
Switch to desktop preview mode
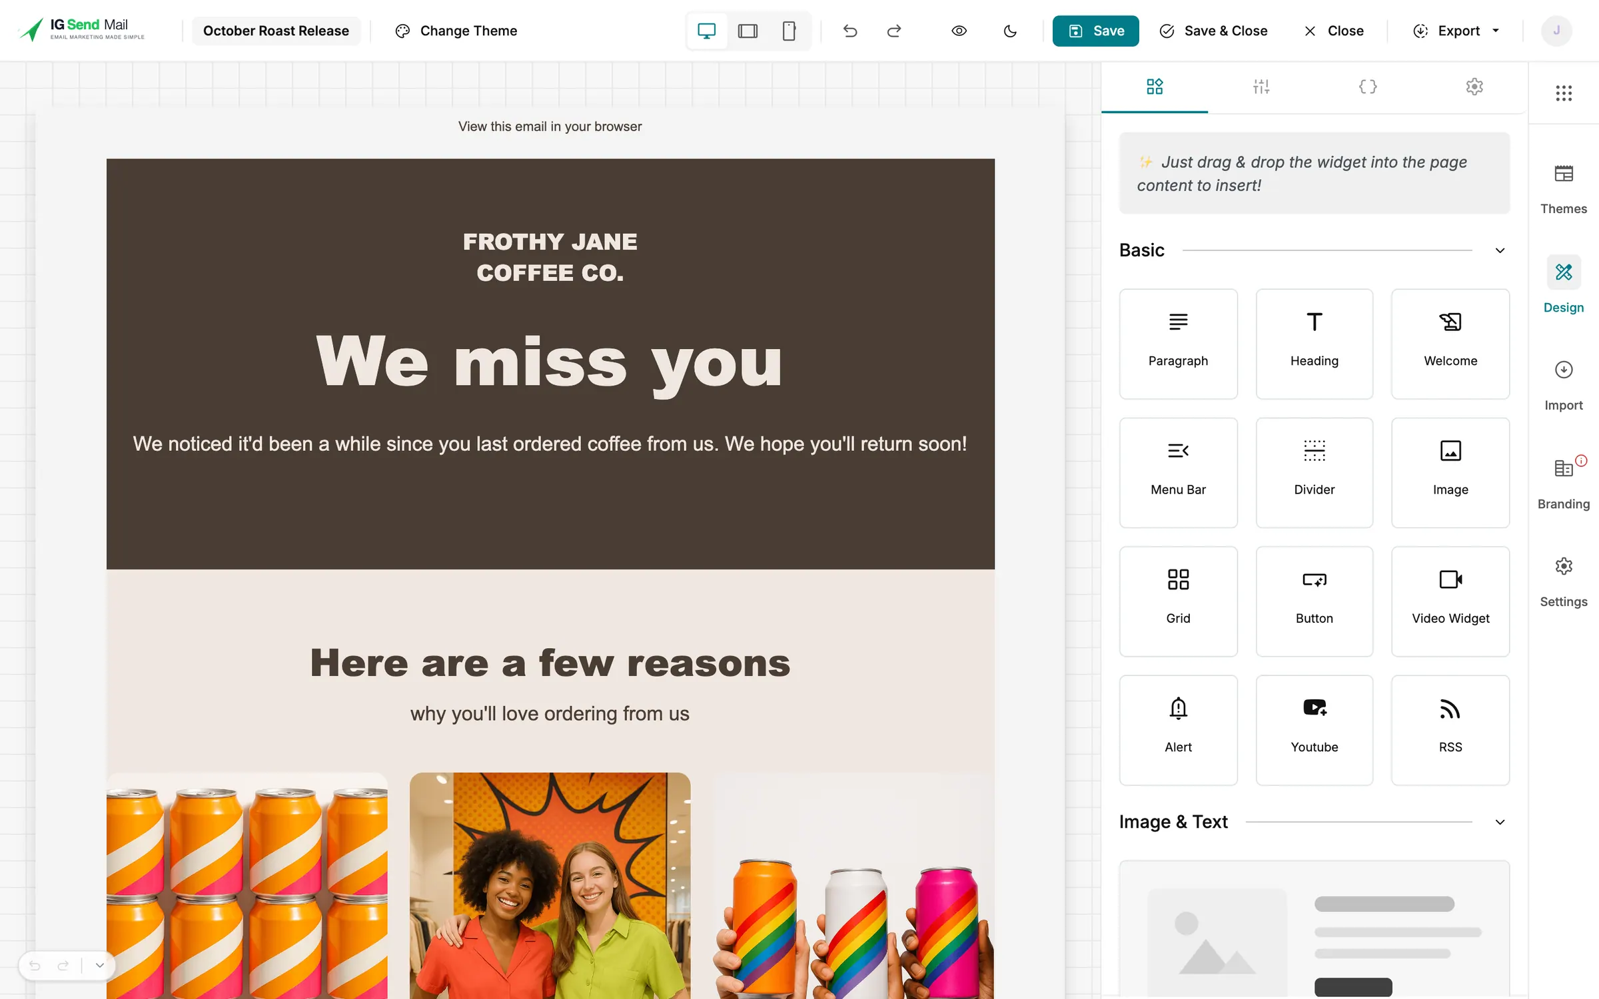pos(706,31)
